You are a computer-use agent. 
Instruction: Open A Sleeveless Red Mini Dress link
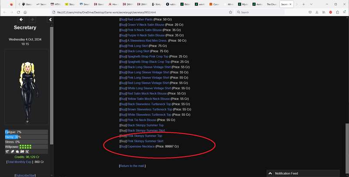147,40
